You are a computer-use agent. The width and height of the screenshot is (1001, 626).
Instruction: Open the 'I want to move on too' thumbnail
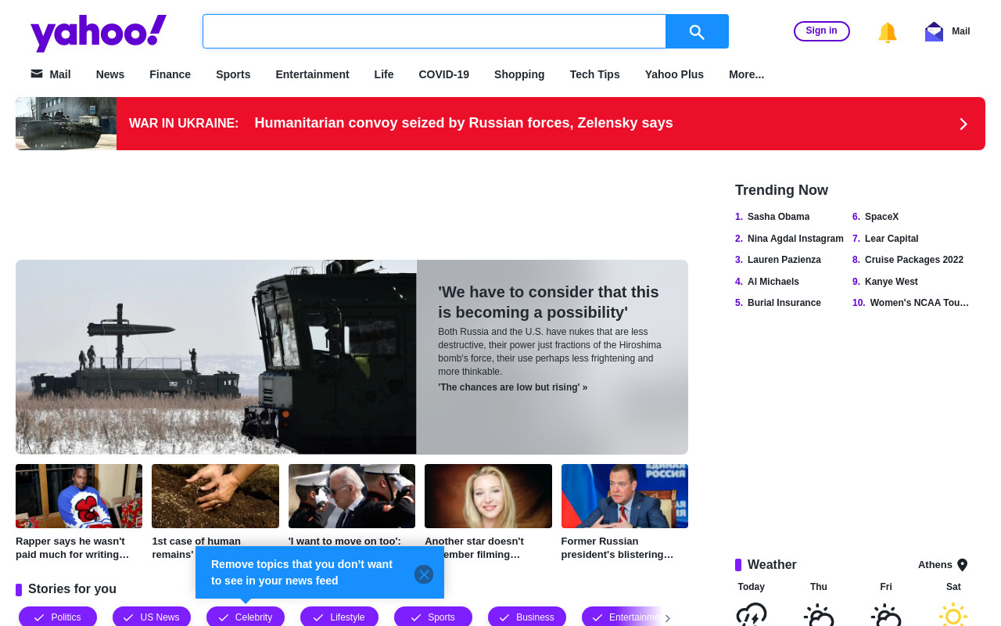(x=352, y=496)
